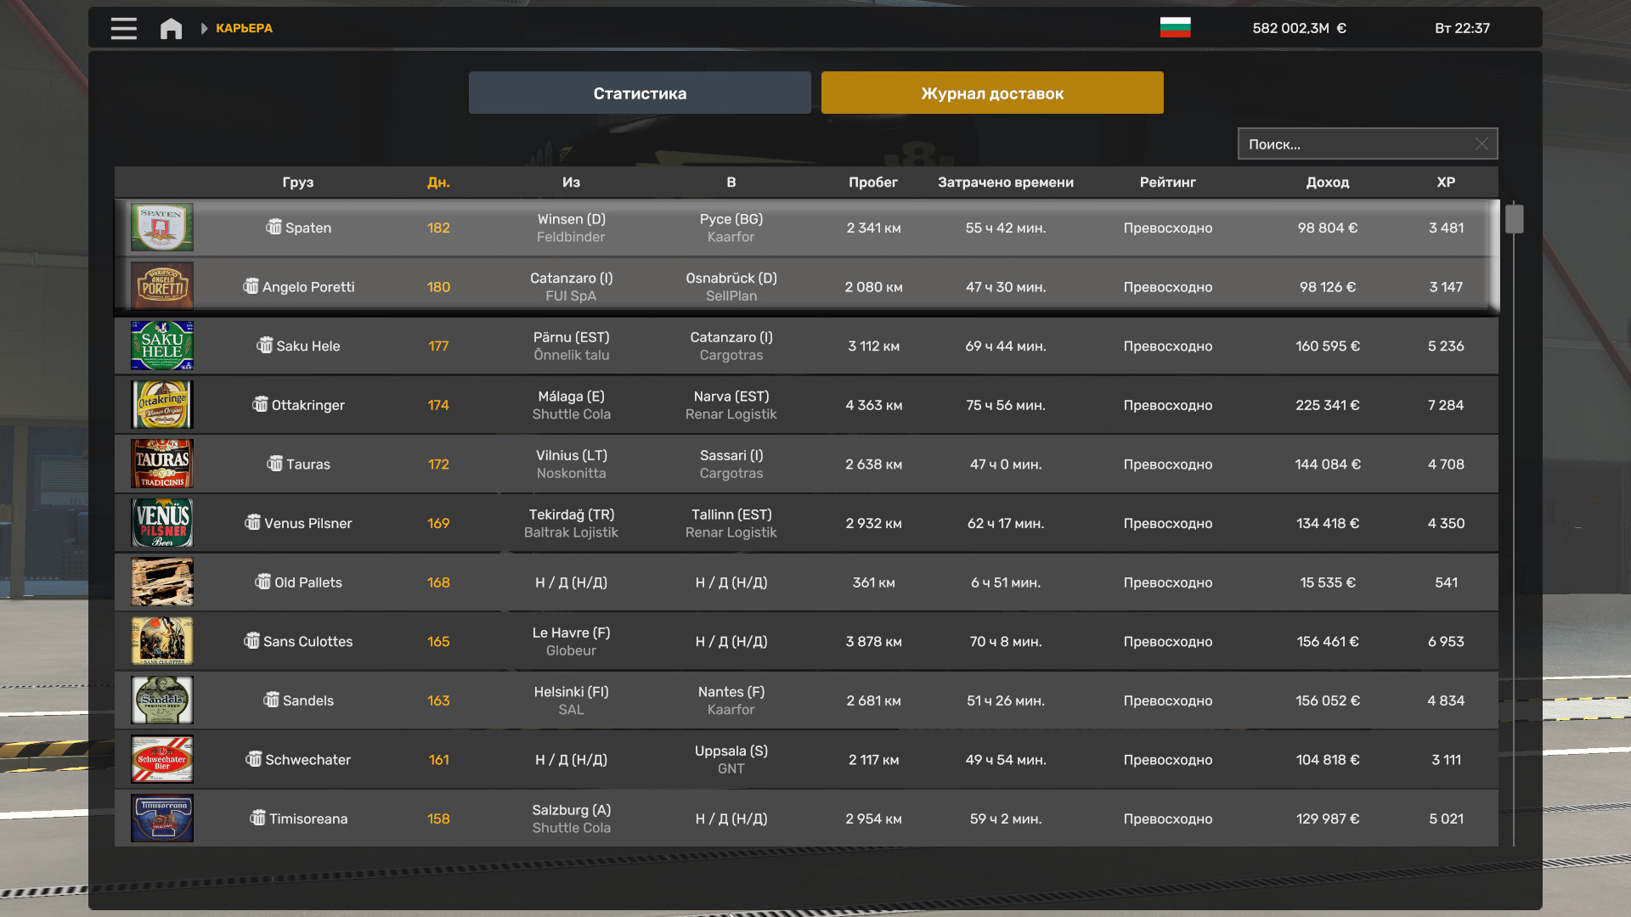This screenshot has height=917, width=1631.
Task: Open Spaten cargo logo thumbnail
Action: coord(162,228)
